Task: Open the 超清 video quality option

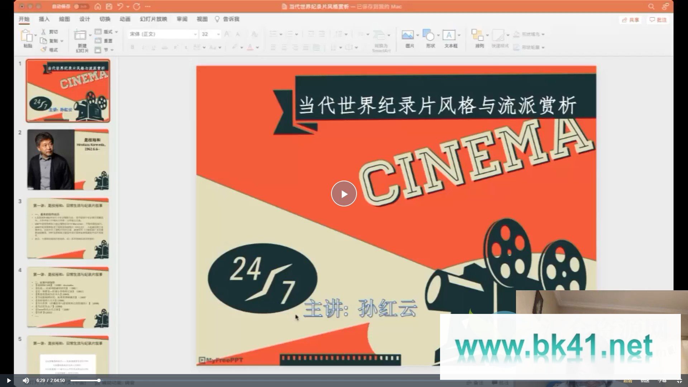Action: 628,381
